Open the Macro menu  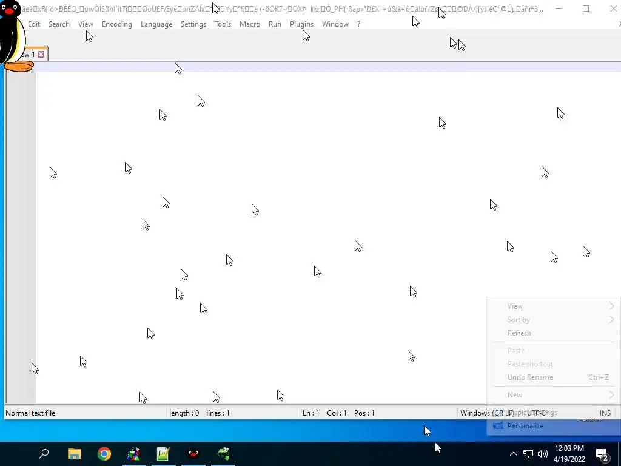(249, 24)
